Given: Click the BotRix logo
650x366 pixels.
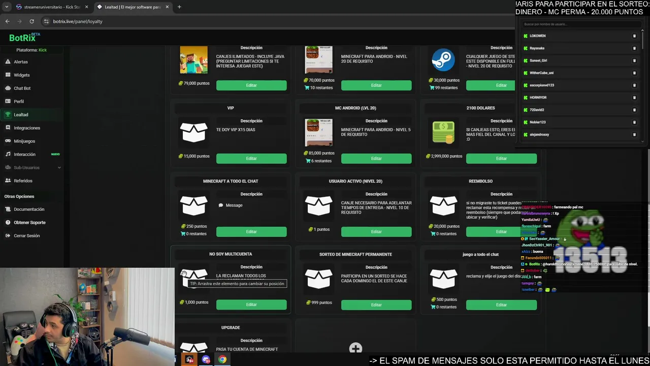Looking at the screenshot, I should (24, 38).
